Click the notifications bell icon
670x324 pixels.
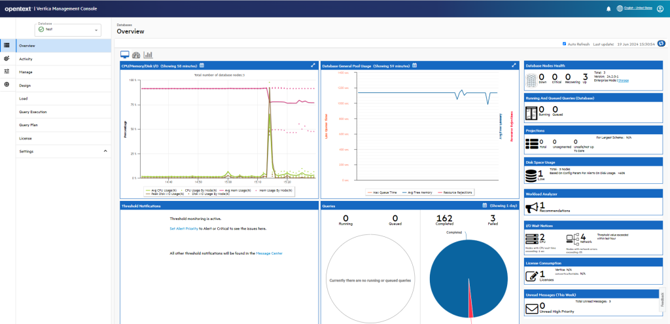click(608, 9)
